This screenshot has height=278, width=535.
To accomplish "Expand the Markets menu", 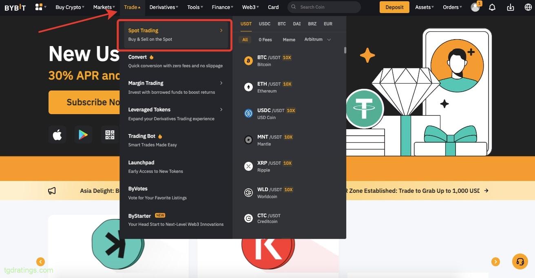I will (x=104, y=7).
